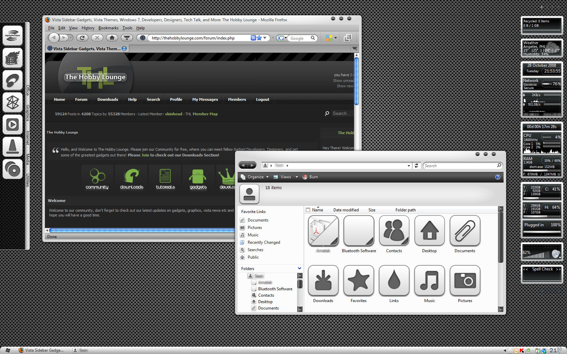The width and height of the screenshot is (567, 354).
Task: Click Explorer help question mark icon
Action: pyautogui.click(x=497, y=177)
